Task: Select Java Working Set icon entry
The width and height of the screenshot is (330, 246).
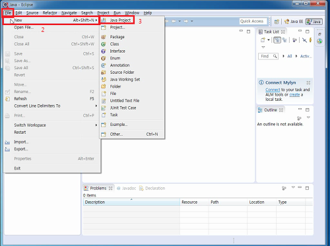Action: [132, 79]
